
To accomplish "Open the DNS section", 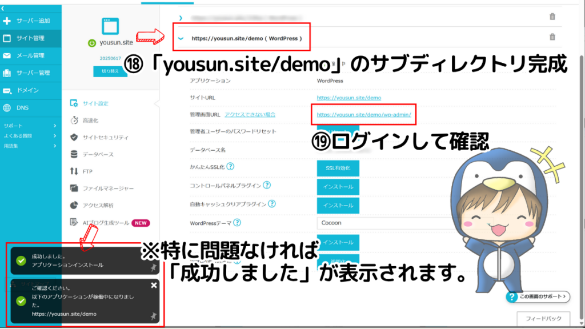I will (x=31, y=108).
